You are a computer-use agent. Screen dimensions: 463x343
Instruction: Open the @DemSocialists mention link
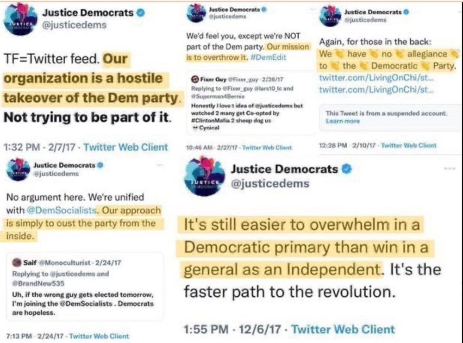62,210
